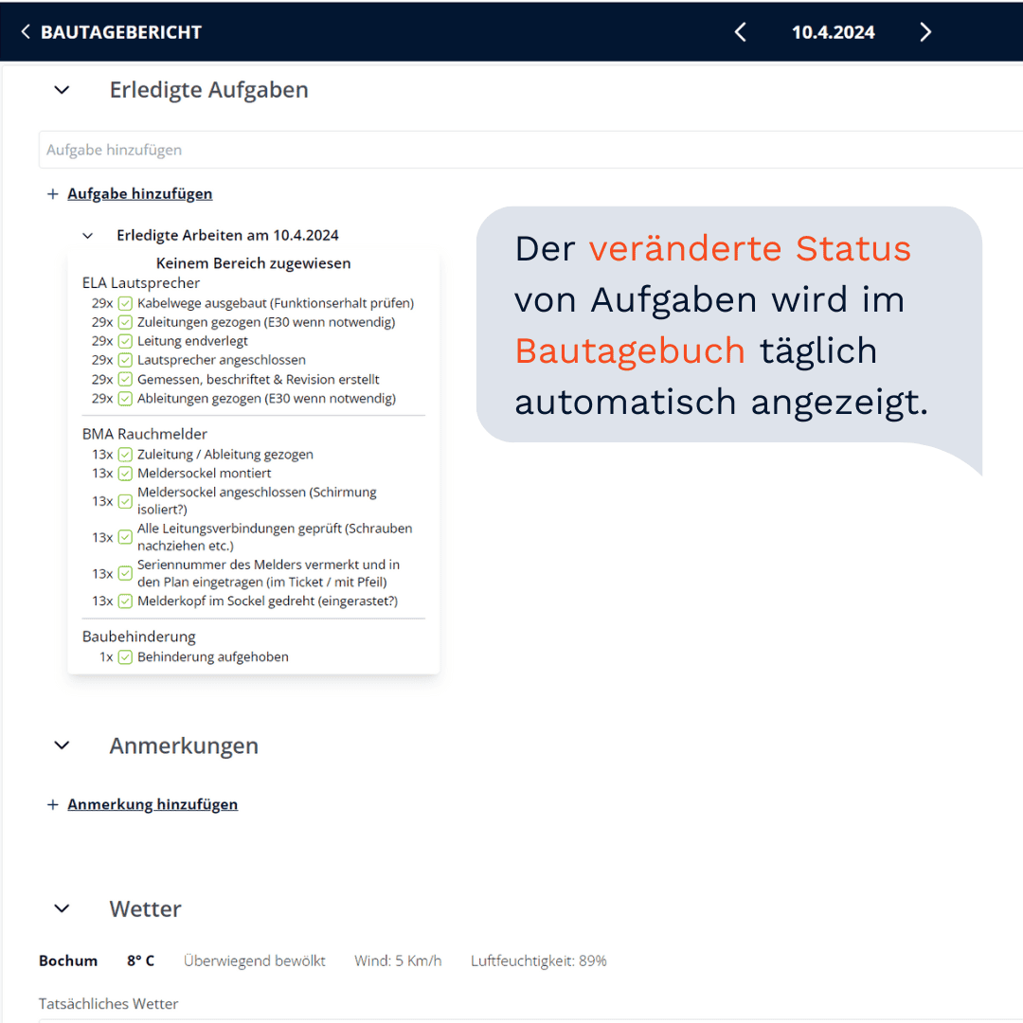Go to next day arrow

coord(925,32)
